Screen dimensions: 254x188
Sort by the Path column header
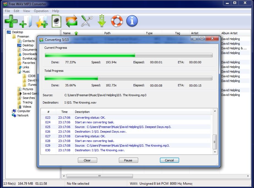point(124,33)
